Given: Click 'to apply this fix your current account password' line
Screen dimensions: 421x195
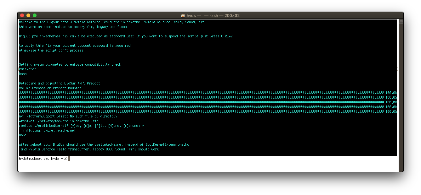Looking at the screenshot, I should coord(75,46).
